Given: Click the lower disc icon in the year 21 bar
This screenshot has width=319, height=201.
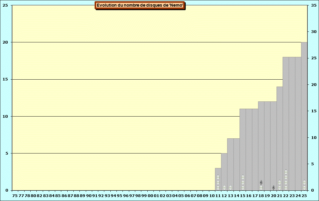Looking at the screenshot, I should (280, 188).
